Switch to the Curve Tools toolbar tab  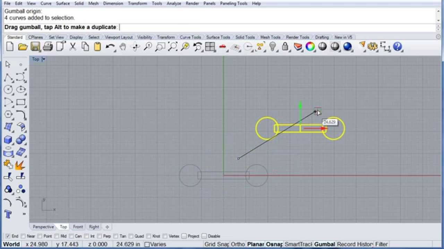click(x=190, y=37)
